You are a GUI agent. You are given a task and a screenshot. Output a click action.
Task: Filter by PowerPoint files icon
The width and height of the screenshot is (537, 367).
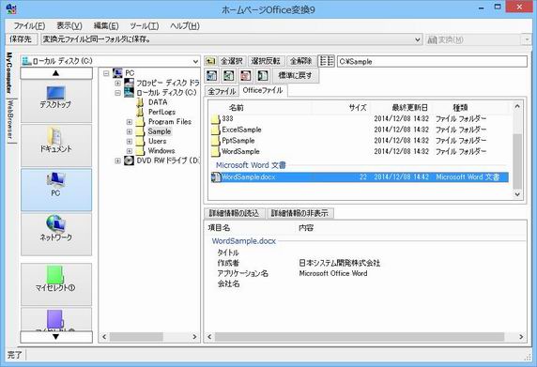pos(246,75)
